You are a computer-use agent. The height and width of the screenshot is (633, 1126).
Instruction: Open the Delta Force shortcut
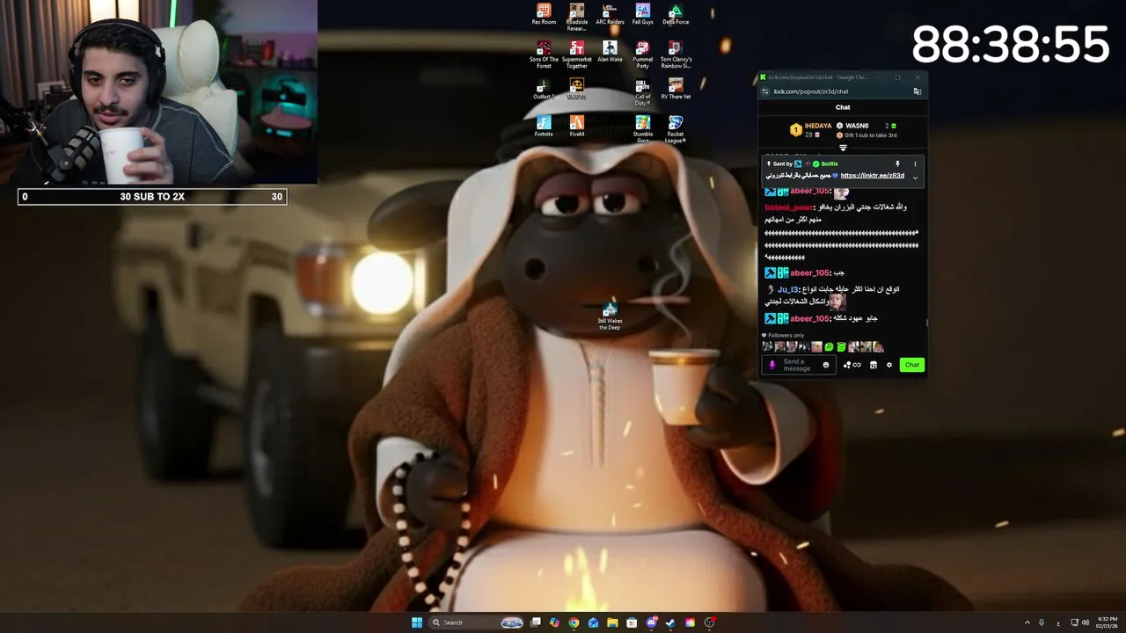point(676,14)
